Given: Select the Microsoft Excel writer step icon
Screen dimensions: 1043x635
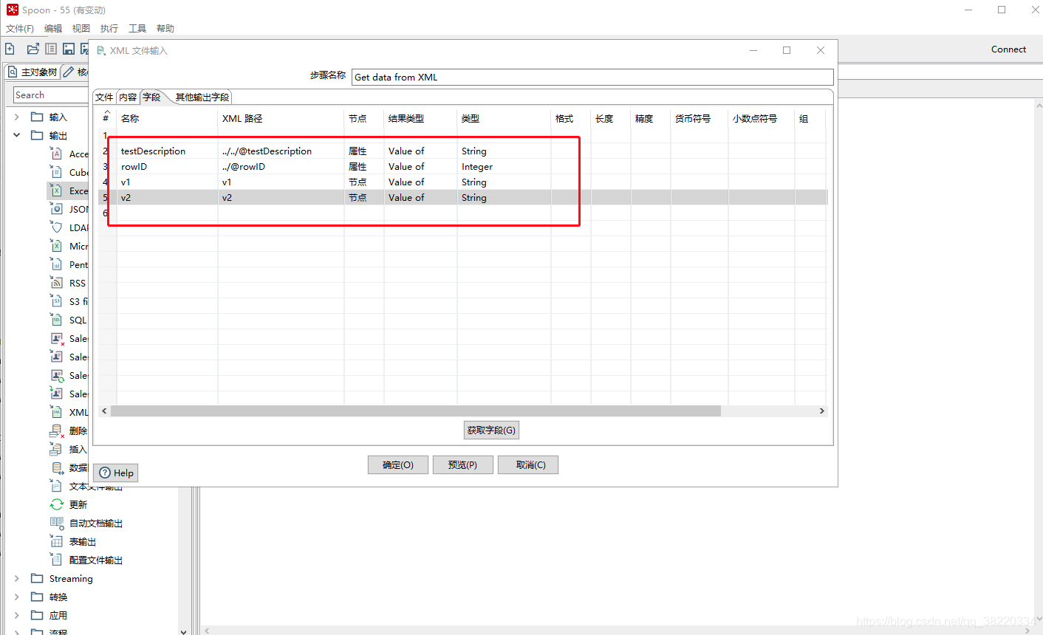Looking at the screenshot, I should click(x=56, y=246).
